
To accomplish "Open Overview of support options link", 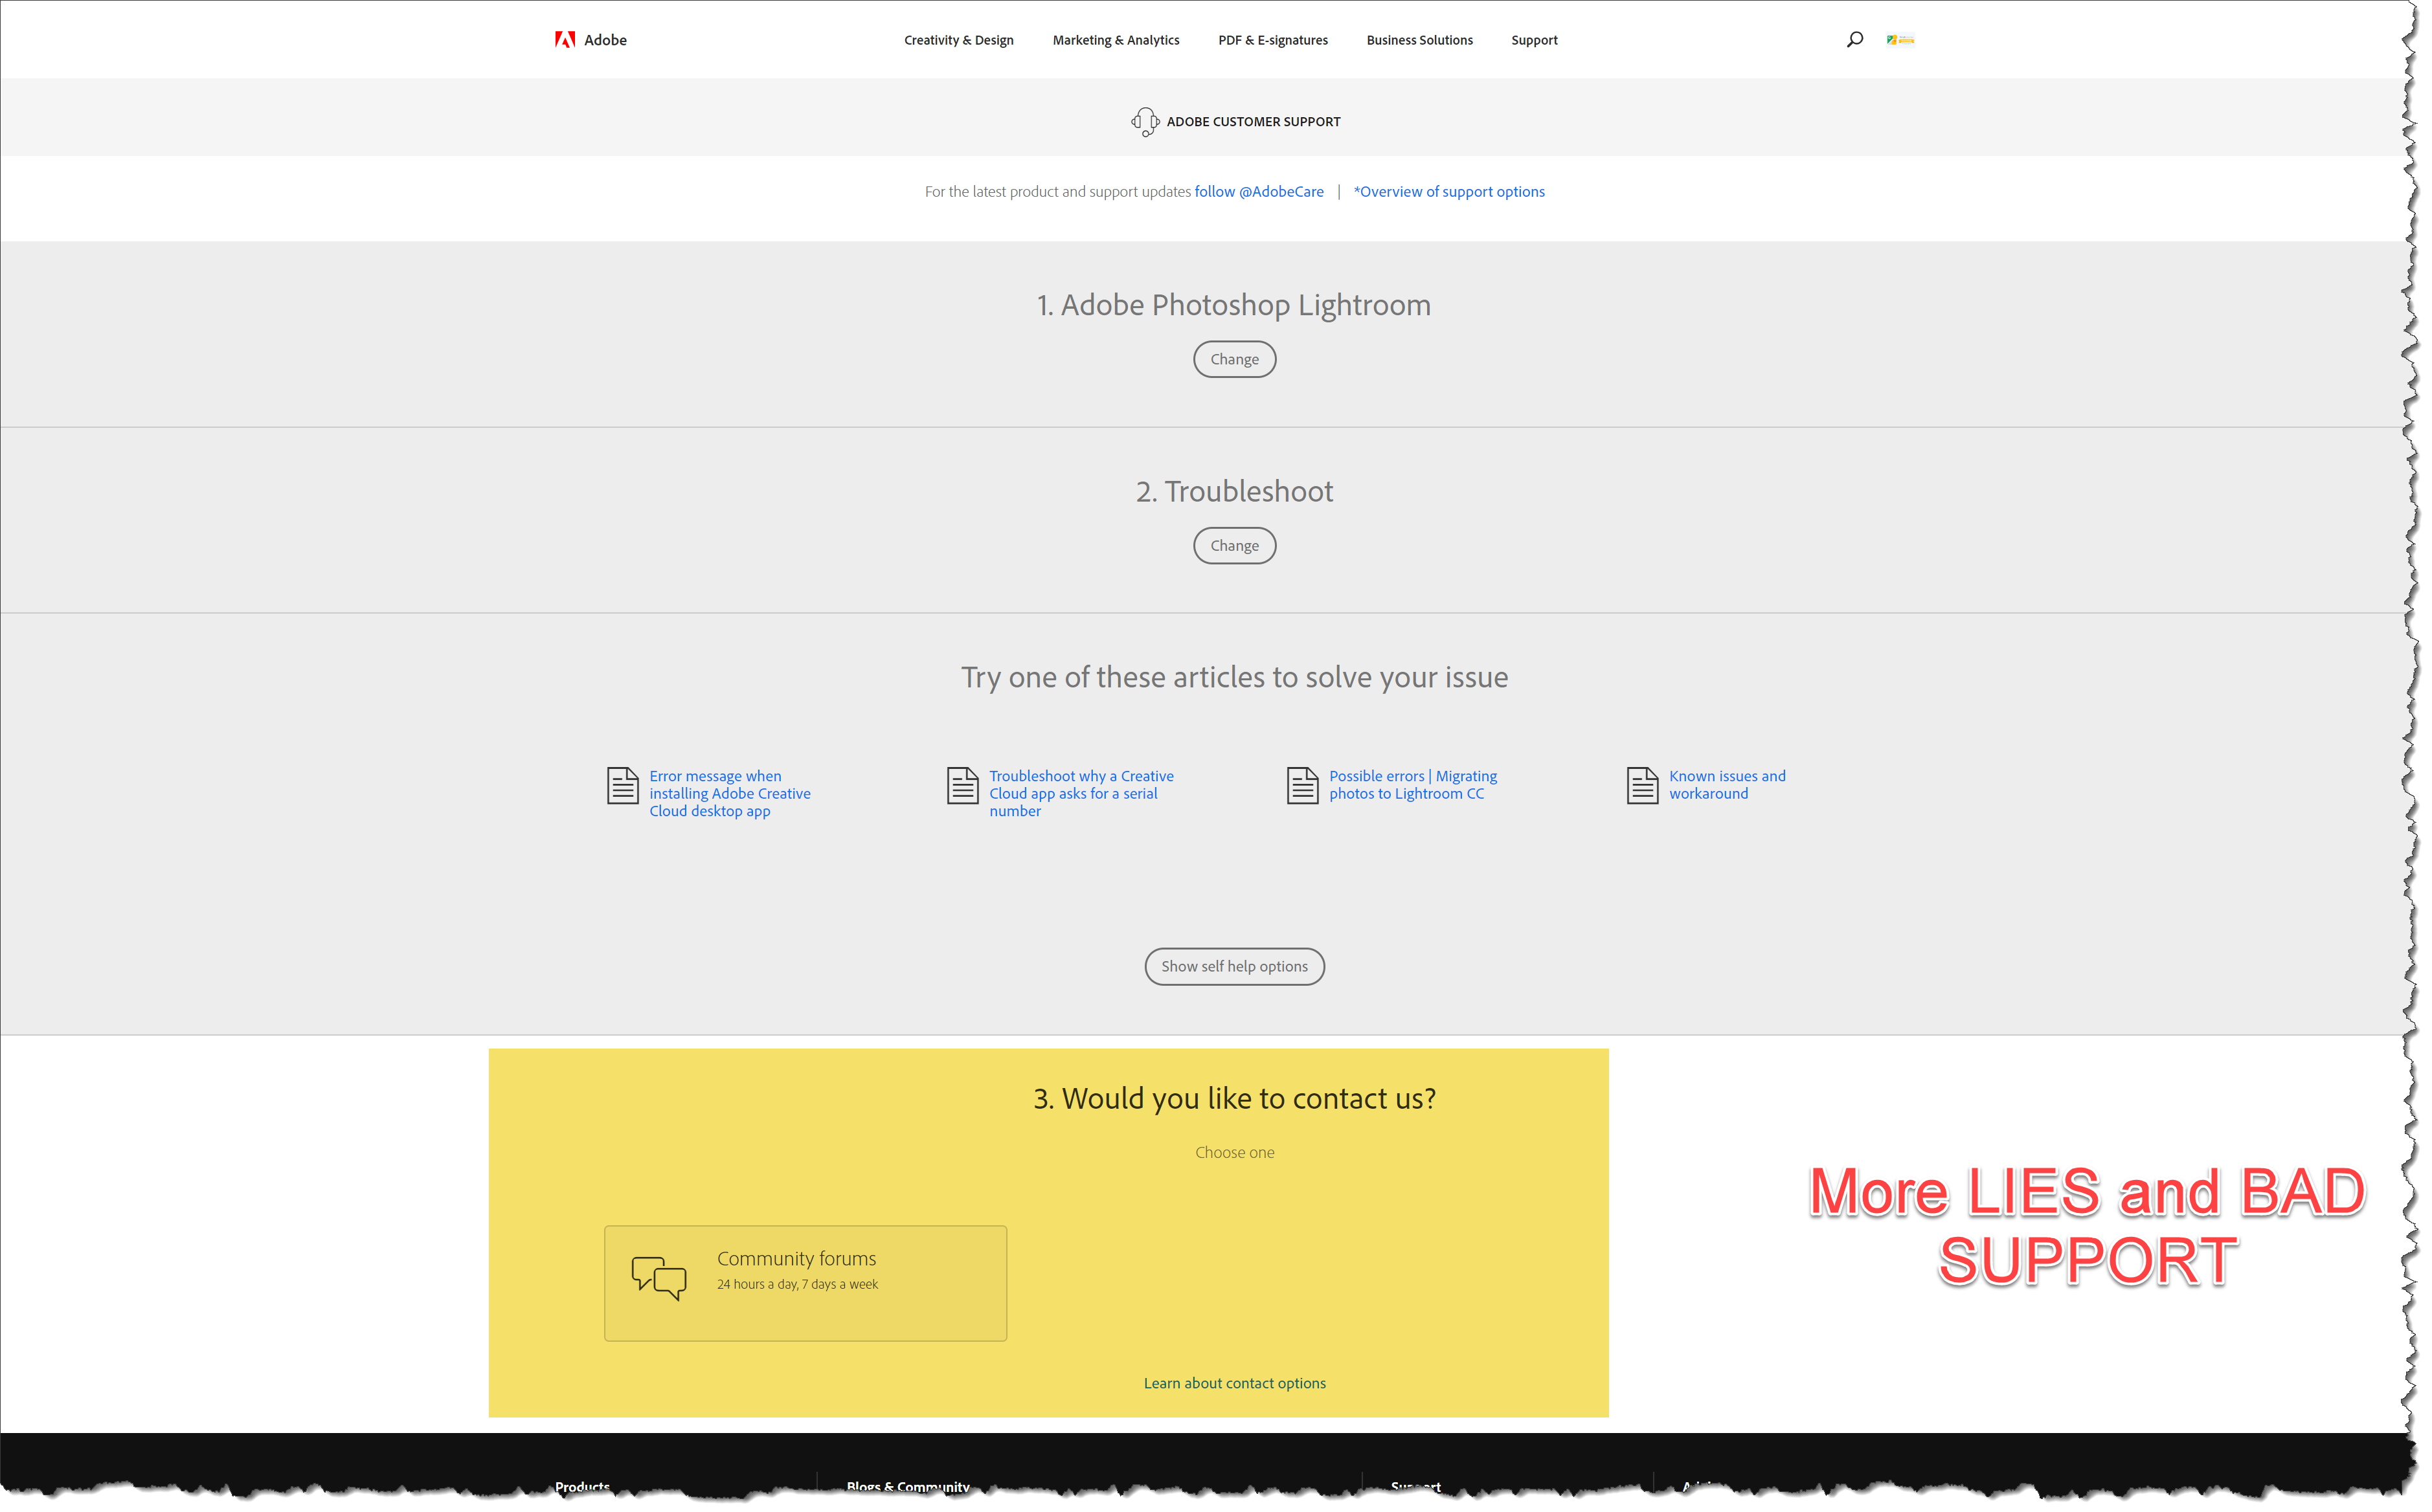I will [x=1448, y=192].
